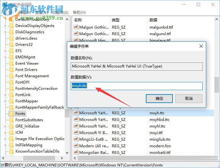Screen dimensions: 220x168
Task: Expand the EFS key
Action: tap(5, 51)
